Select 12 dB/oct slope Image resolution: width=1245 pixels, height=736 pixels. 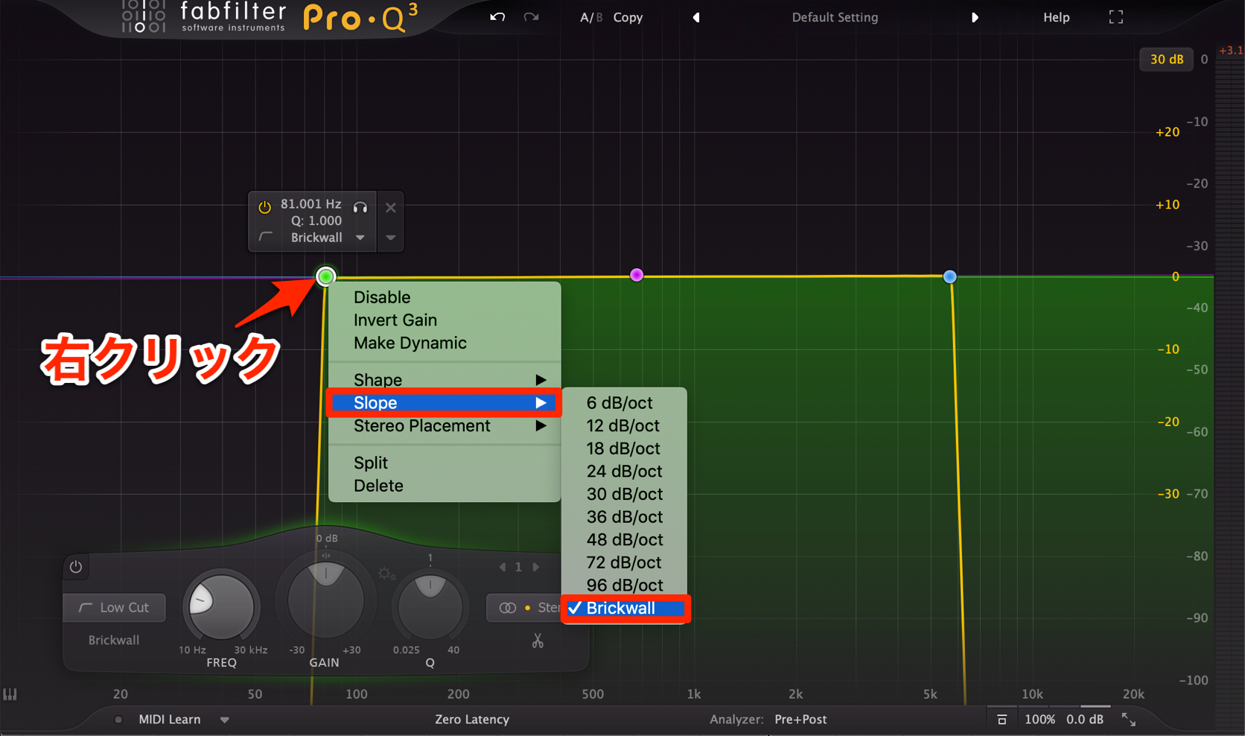[624, 426]
